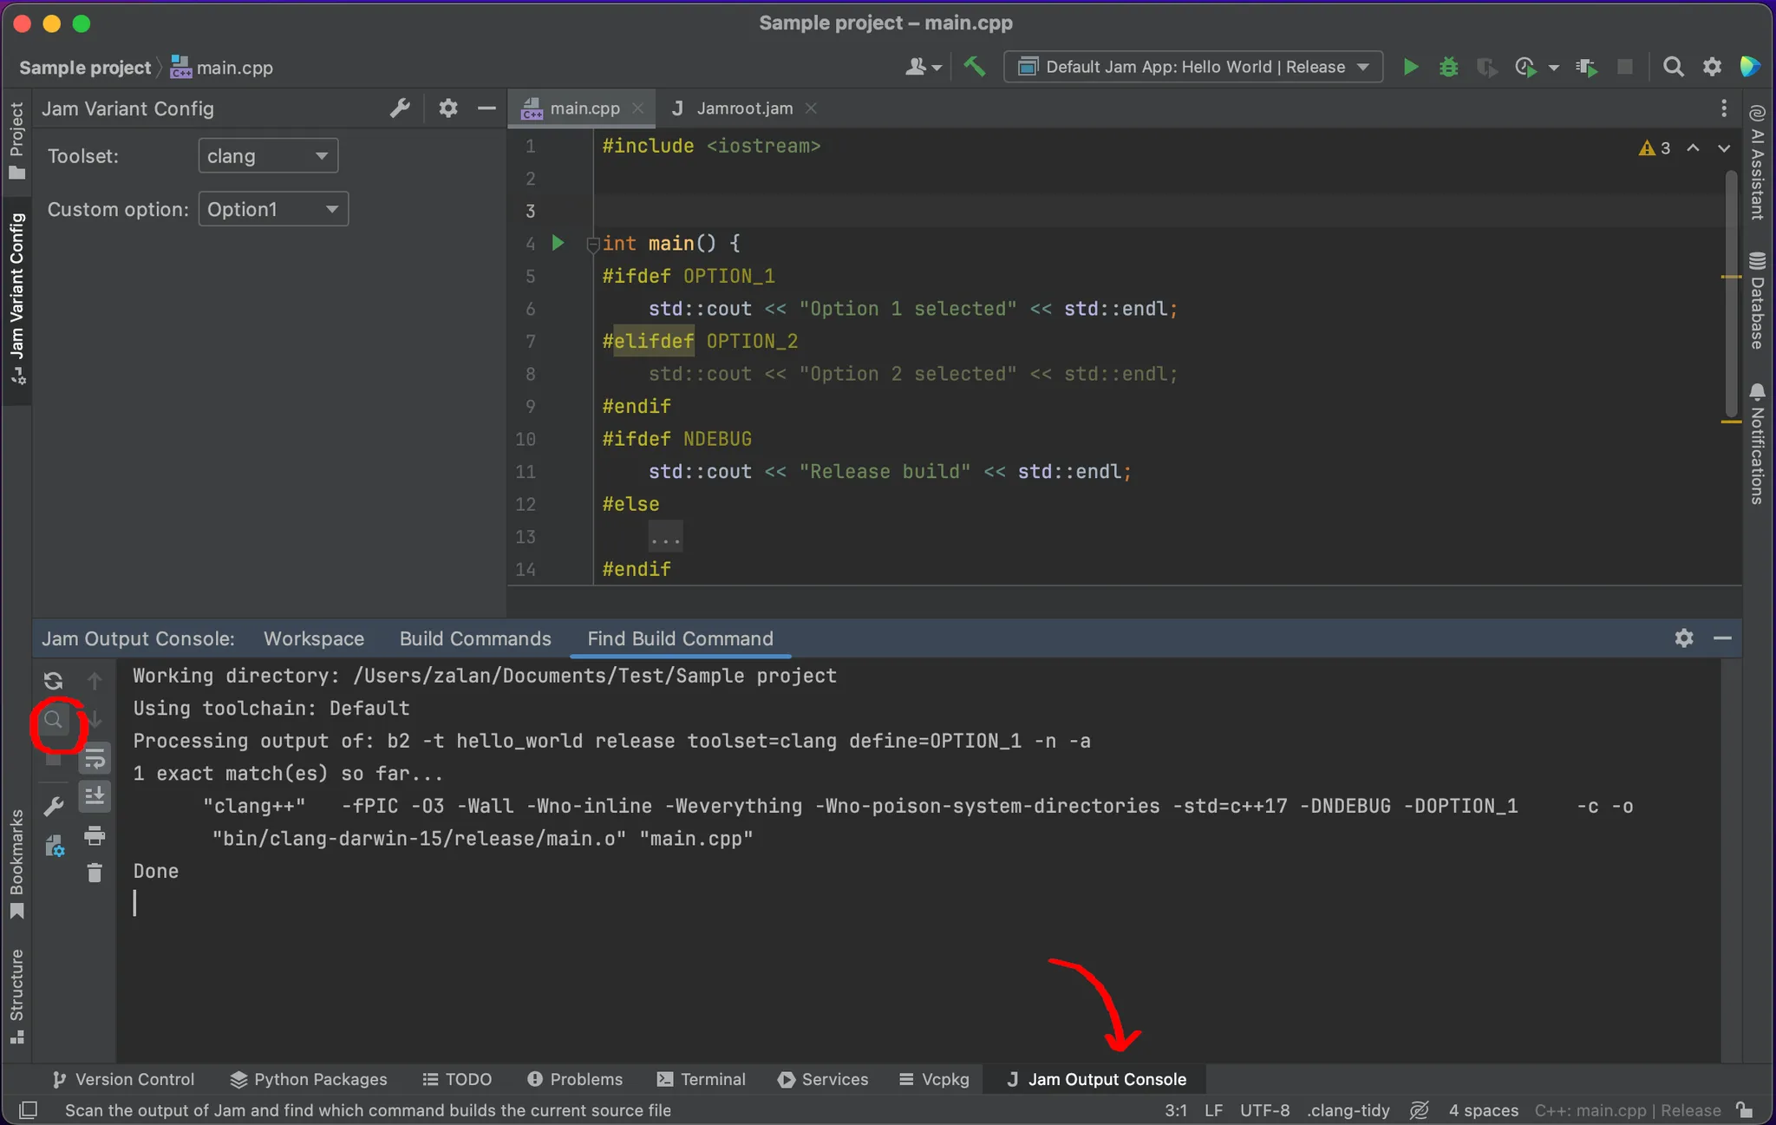
Task: Open the Terminal tool window
Action: point(702,1079)
